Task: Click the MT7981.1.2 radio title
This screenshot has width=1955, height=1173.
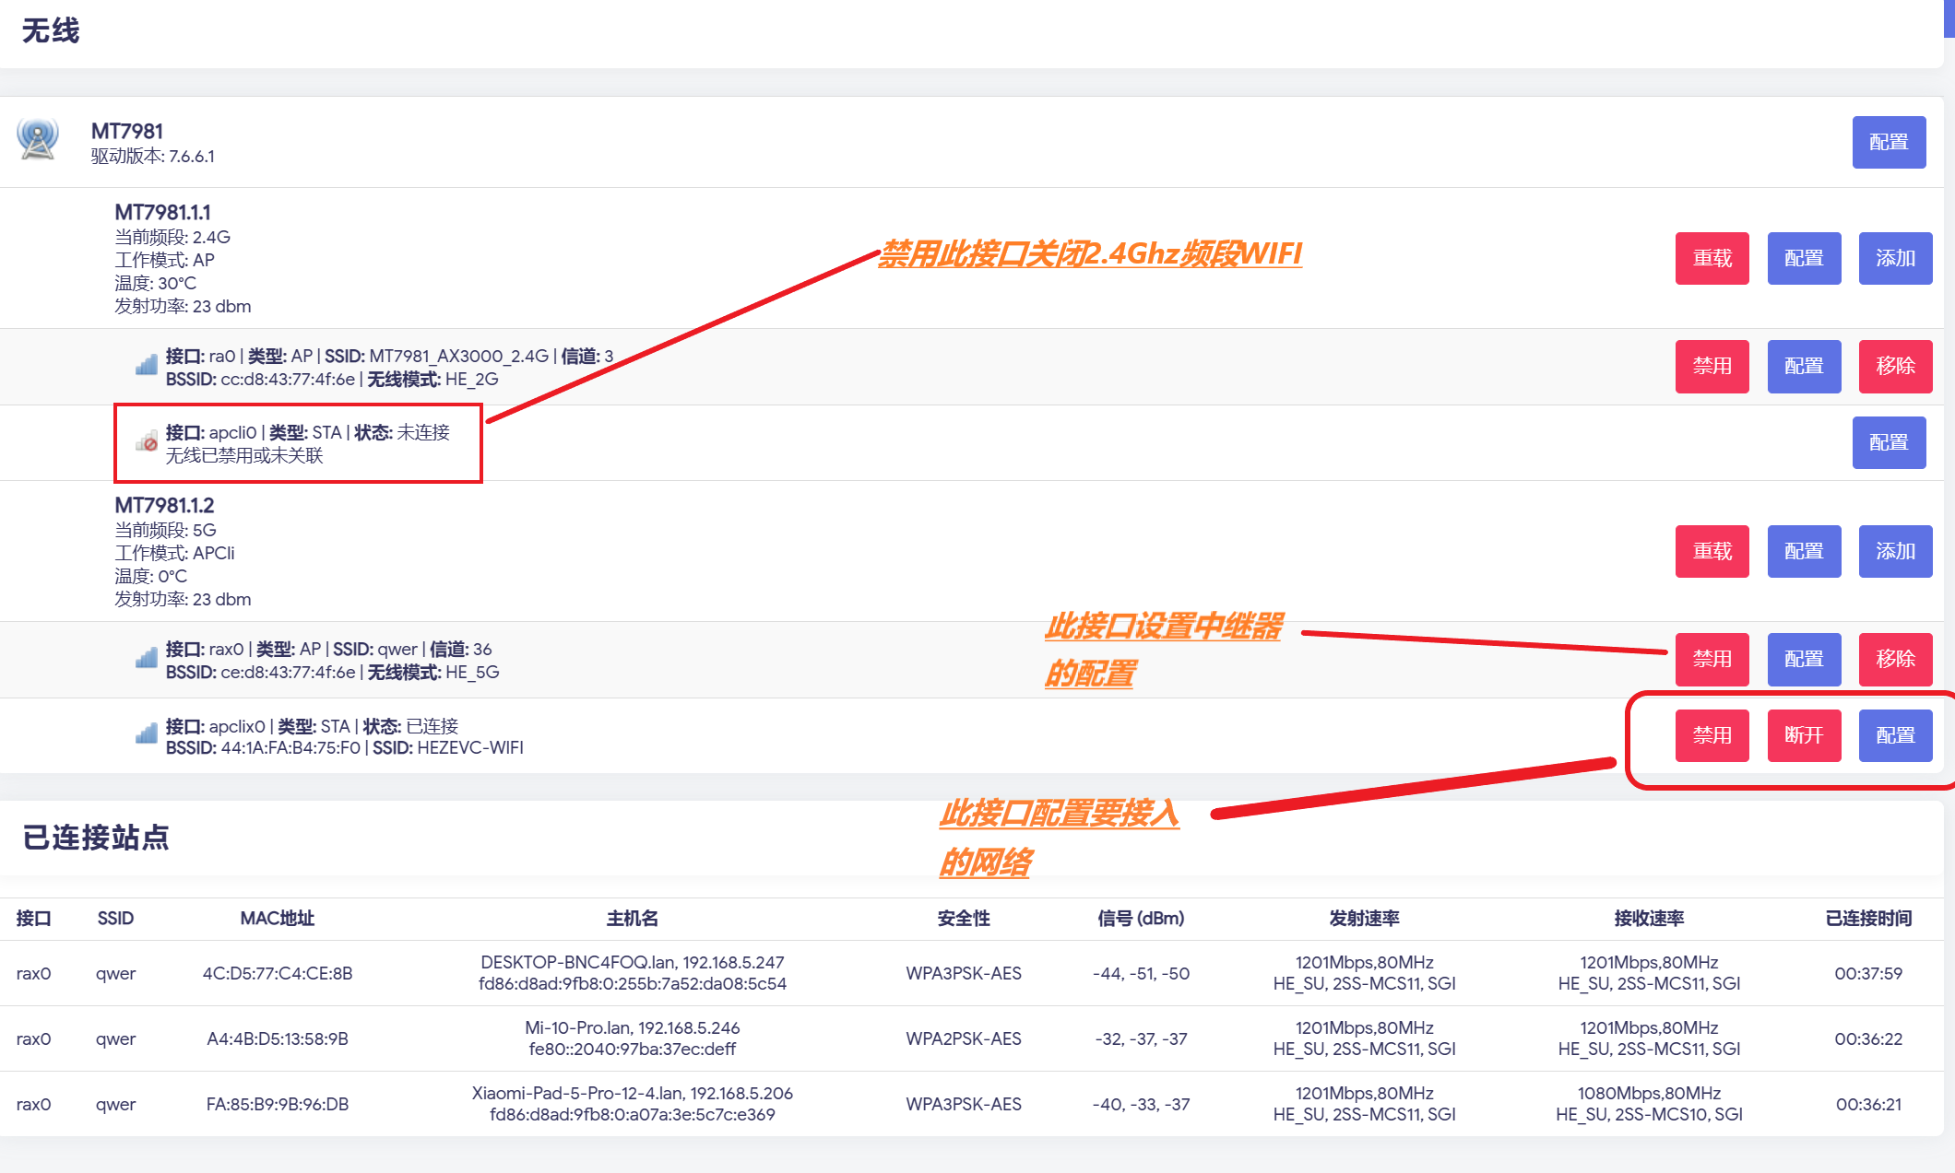Action: (x=164, y=505)
